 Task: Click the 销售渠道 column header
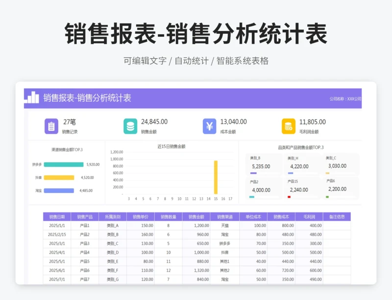point(225,217)
